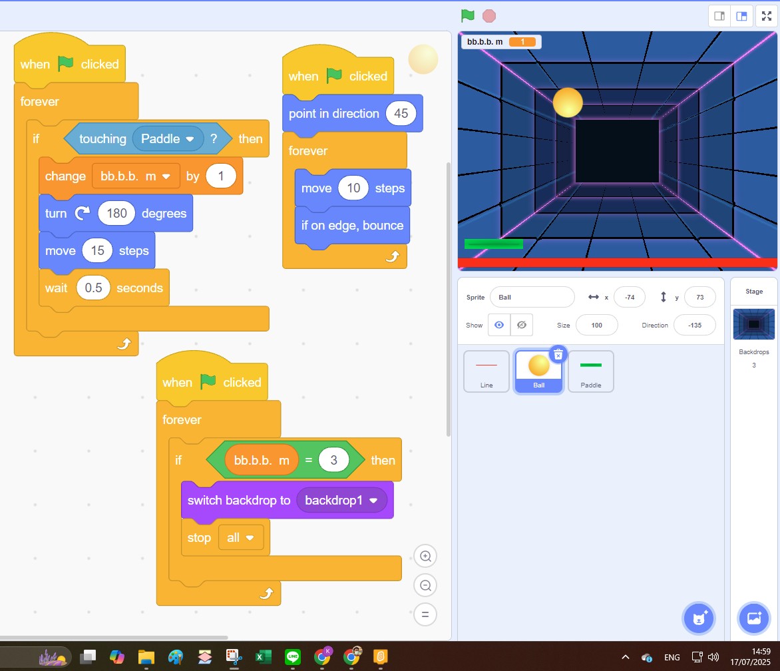This screenshot has height=671, width=780.
Task: Select the Paddle sprite thumbnail
Action: tap(590, 371)
